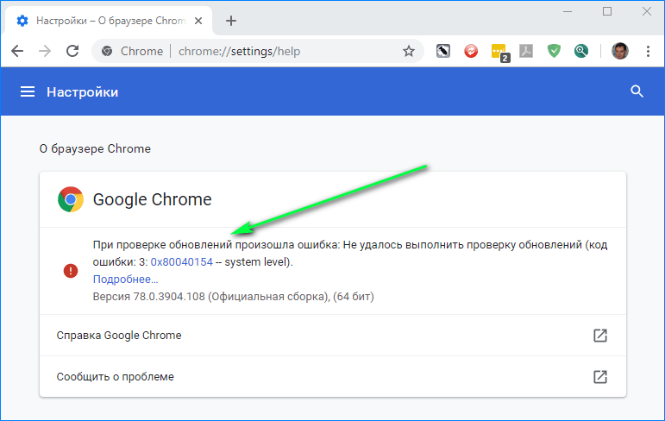
Task: Open the yellow extension with badge 2
Action: coord(499,53)
